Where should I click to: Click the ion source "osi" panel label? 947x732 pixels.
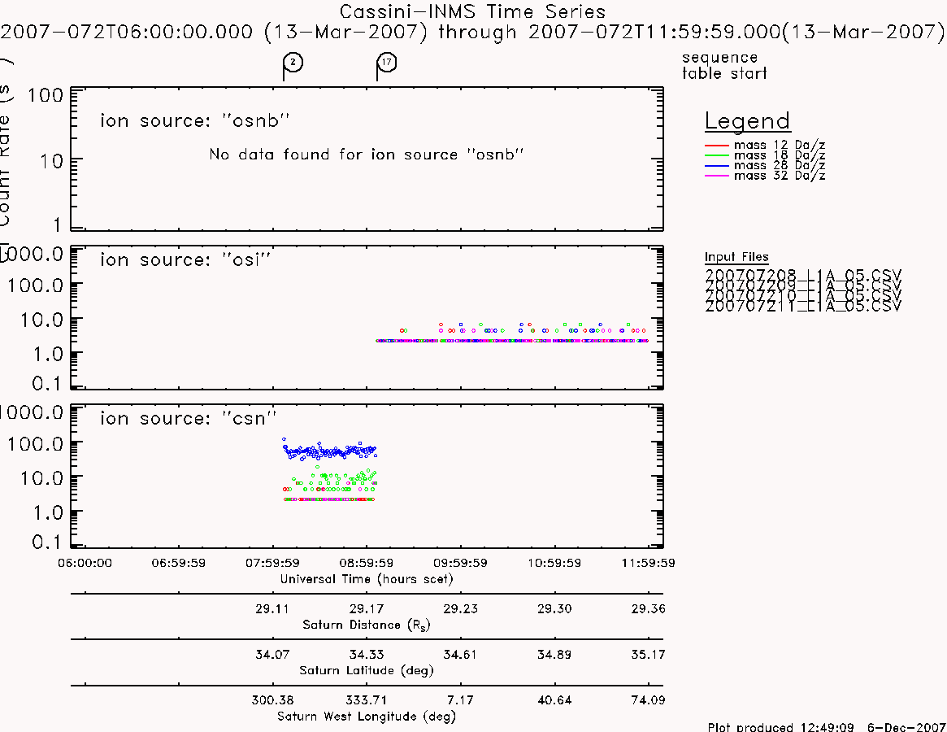(185, 260)
